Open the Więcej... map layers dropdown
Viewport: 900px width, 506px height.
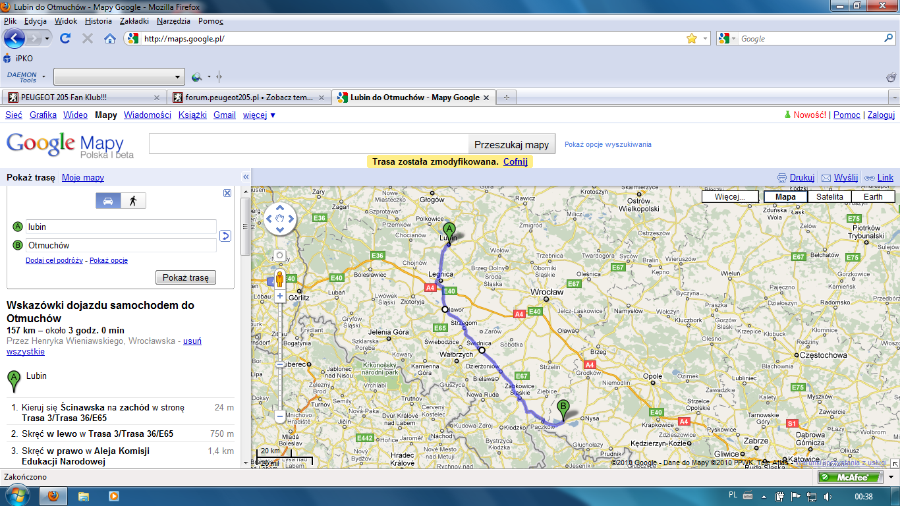(x=729, y=197)
